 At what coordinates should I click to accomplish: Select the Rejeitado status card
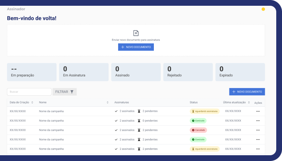(188, 72)
